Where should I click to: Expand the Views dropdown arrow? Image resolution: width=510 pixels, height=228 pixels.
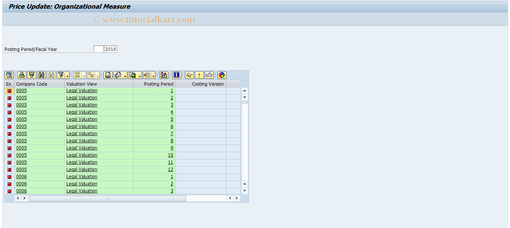pyautogui.click(x=125, y=75)
